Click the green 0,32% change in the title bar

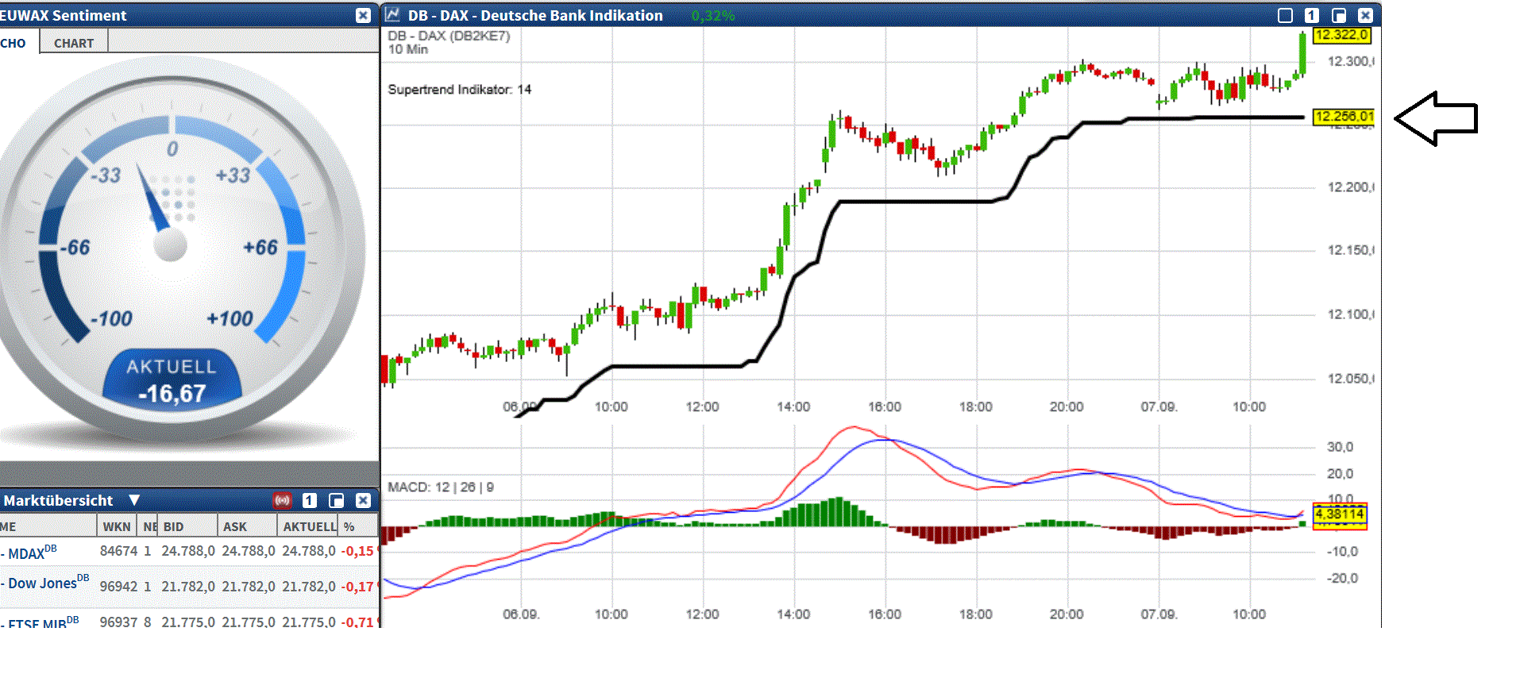712,15
